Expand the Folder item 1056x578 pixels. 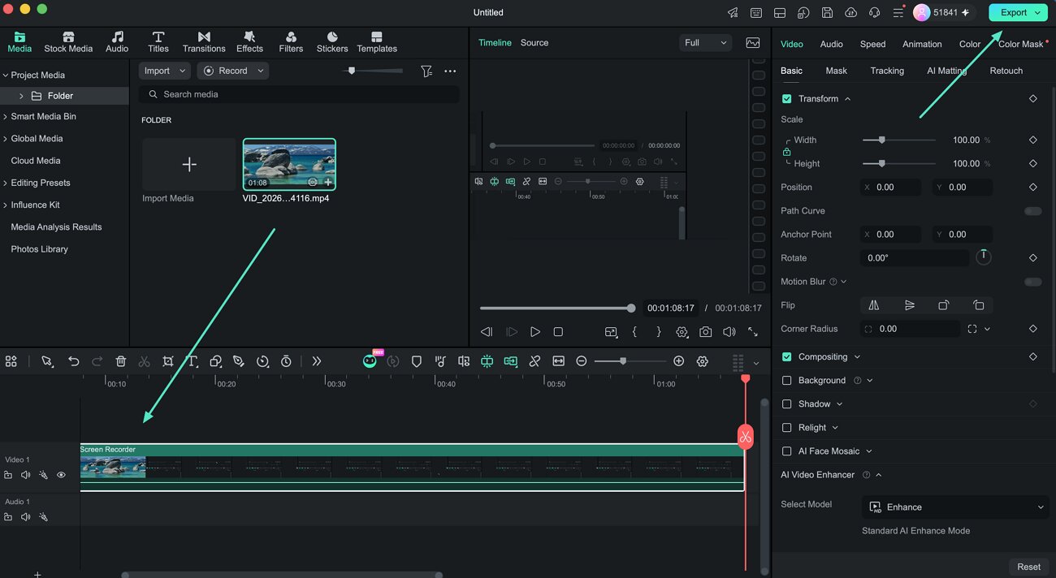(21, 96)
